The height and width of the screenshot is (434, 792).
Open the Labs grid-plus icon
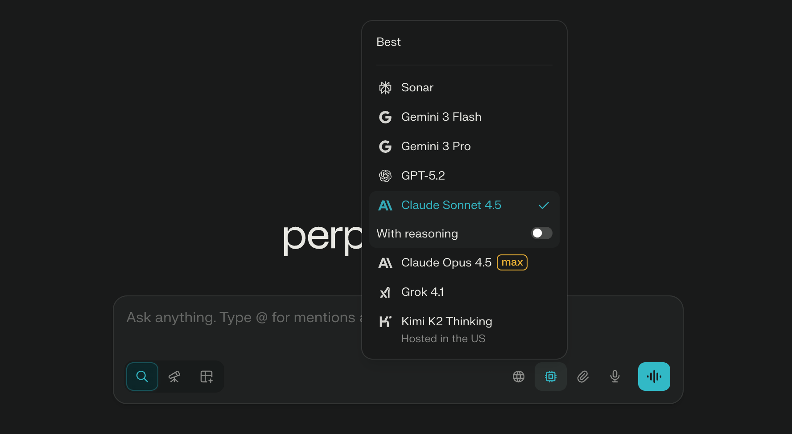point(206,377)
